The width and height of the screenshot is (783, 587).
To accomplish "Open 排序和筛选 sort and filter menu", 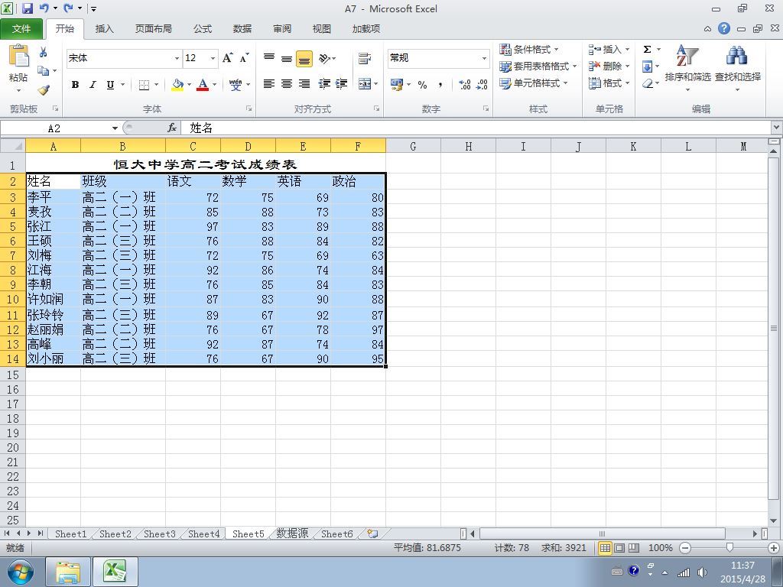I will [687, 68].
